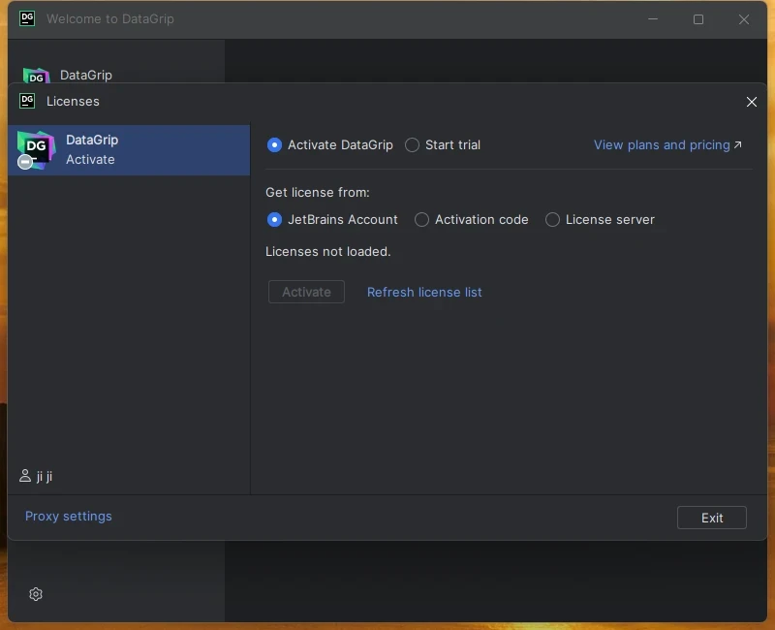Close the Licenses dialog
Viewport: 775px width, 630px height.
752,102
